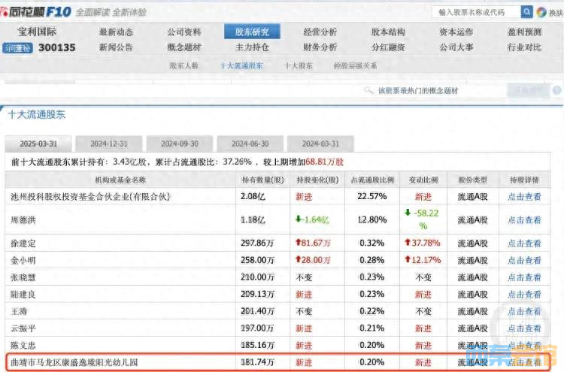
Task: Click 点击查看 for 王涛
Action: 524,311
